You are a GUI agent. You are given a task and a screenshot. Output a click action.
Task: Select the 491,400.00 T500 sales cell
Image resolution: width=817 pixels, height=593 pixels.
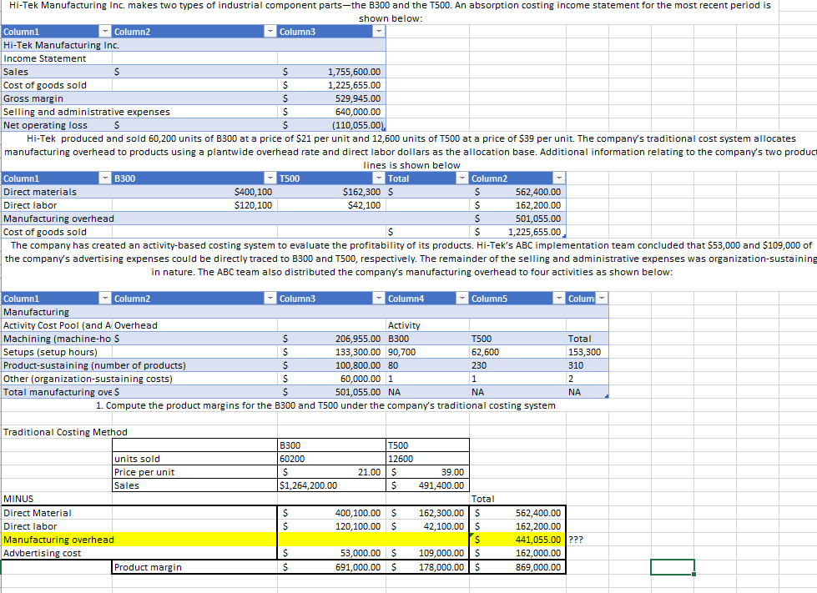click(427, 485)
